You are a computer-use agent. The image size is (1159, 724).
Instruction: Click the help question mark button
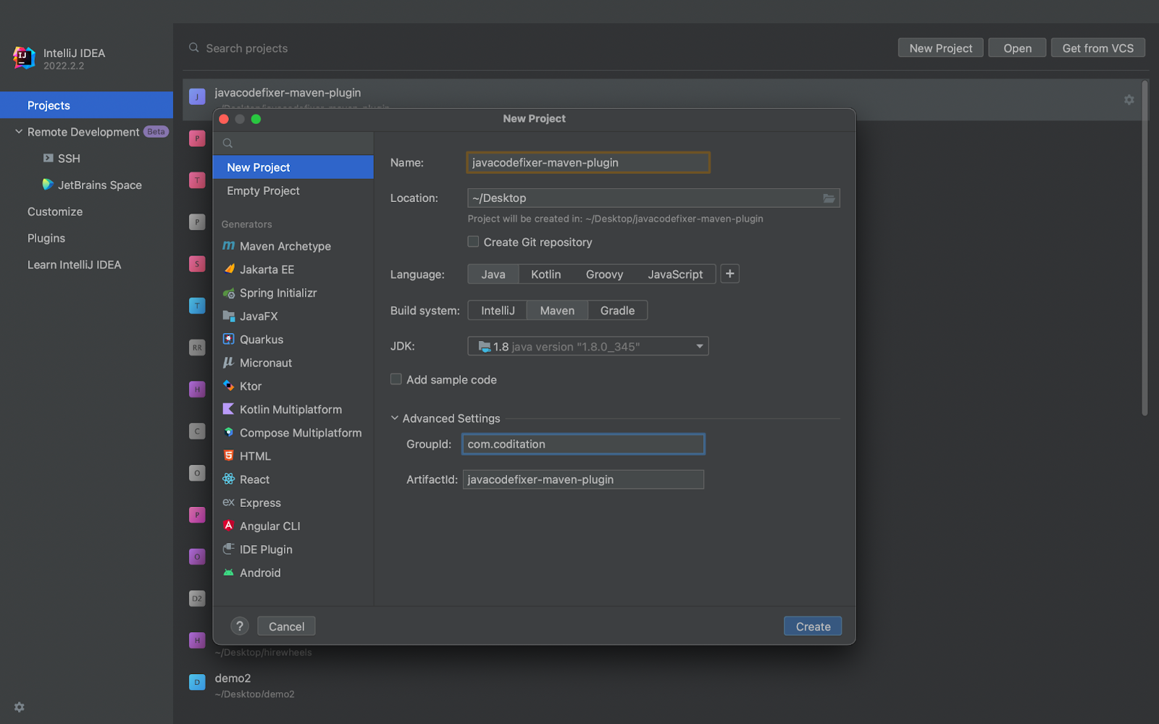pos(240,626)
